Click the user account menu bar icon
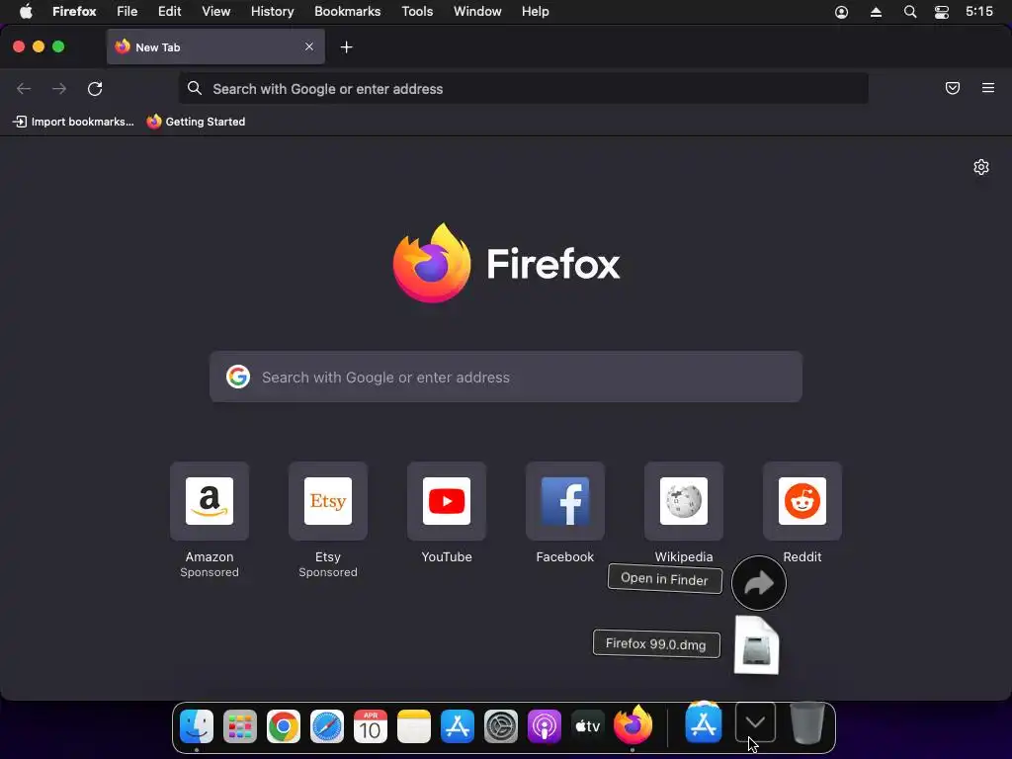This screenshot has height=759, width=1012. click(842, 12)
